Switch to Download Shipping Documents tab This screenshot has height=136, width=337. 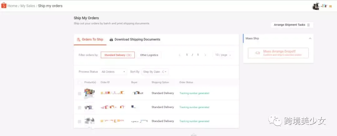click(x=135, y=39)
